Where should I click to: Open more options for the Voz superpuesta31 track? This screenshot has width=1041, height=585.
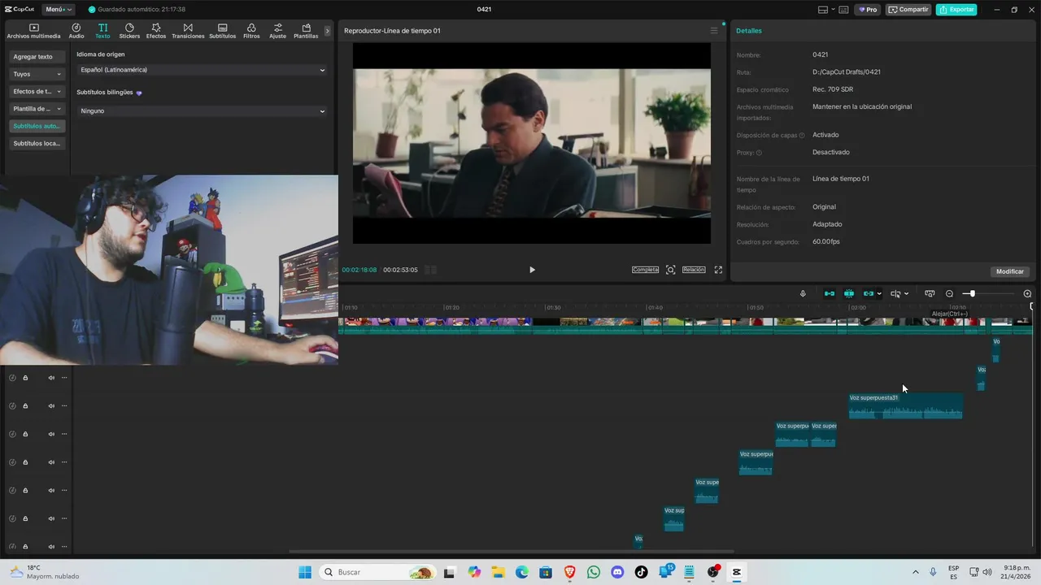pos(64,405)
